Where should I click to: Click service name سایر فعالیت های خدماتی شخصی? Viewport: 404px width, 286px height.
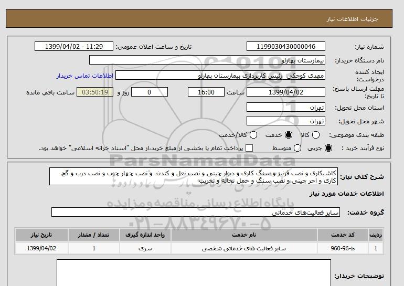[244, 248]
